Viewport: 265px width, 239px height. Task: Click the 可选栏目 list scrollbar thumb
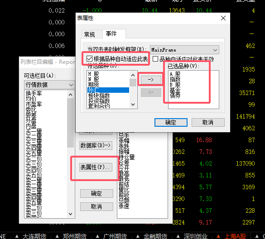click(71, 123)
